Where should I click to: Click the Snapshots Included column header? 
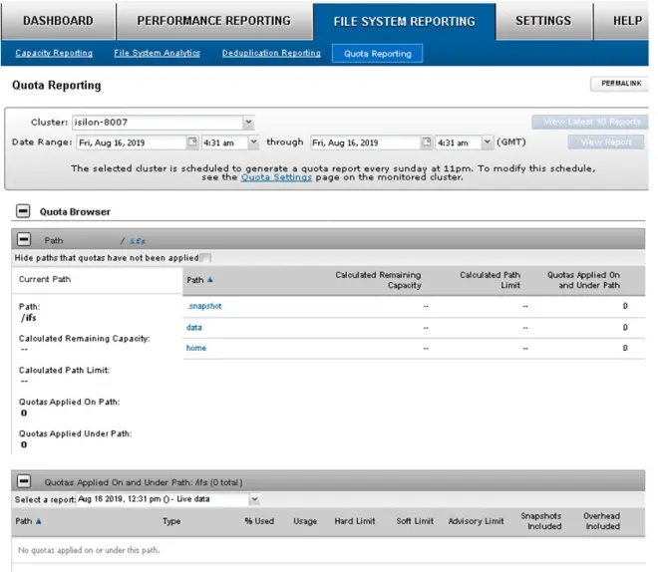(x=542, y=521)
